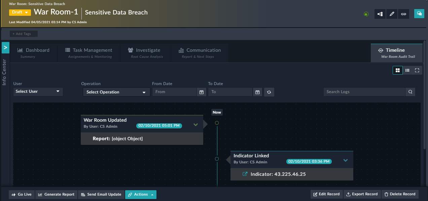Switch to the Investigate tab
The width and height of the screenshot is (428, 201).
pos(145,52)
